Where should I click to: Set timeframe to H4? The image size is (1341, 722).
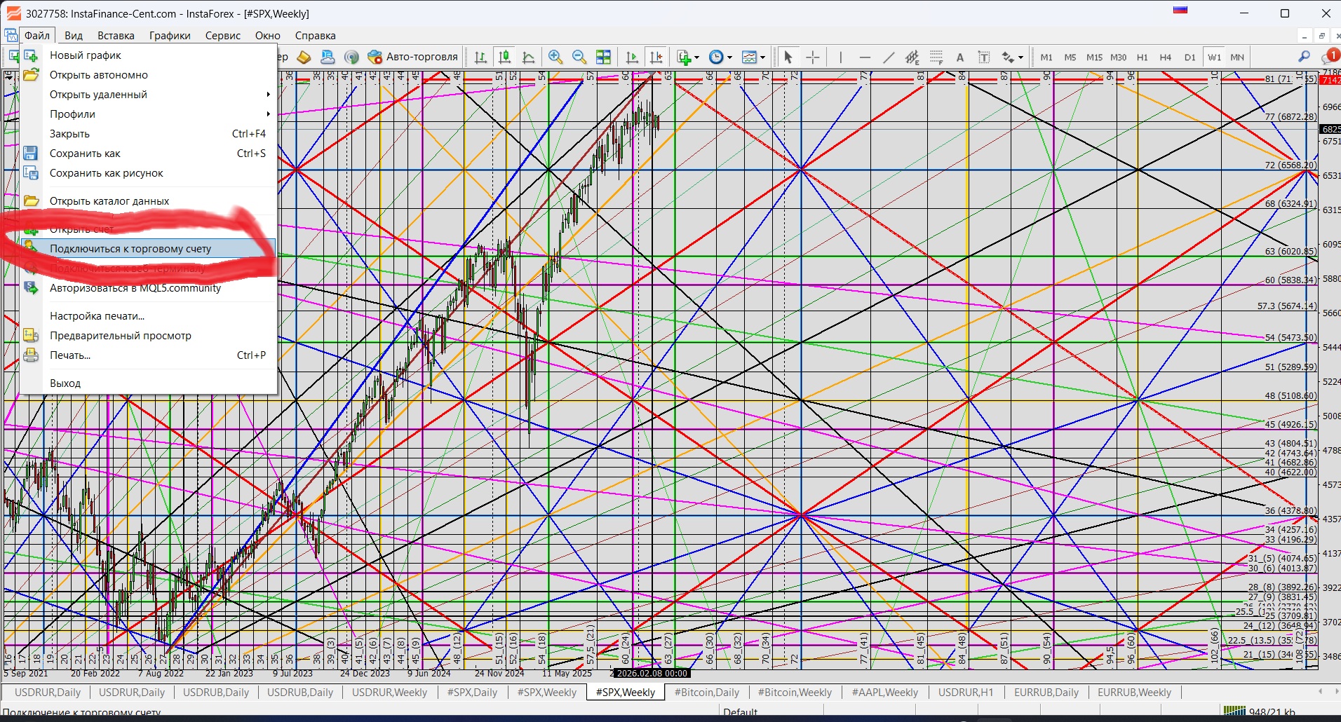1166,57
